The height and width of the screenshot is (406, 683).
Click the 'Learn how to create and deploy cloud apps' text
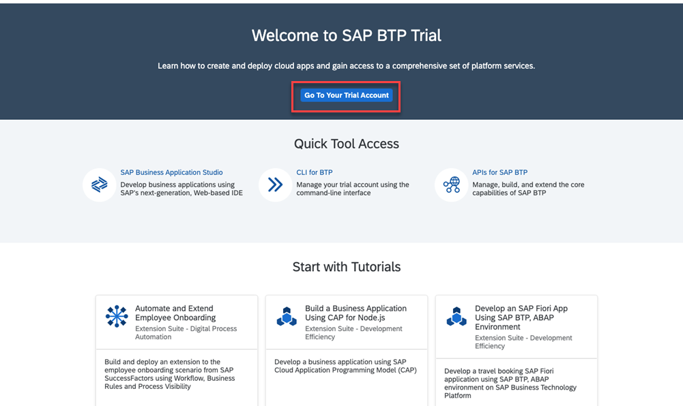tap(347, 66)
